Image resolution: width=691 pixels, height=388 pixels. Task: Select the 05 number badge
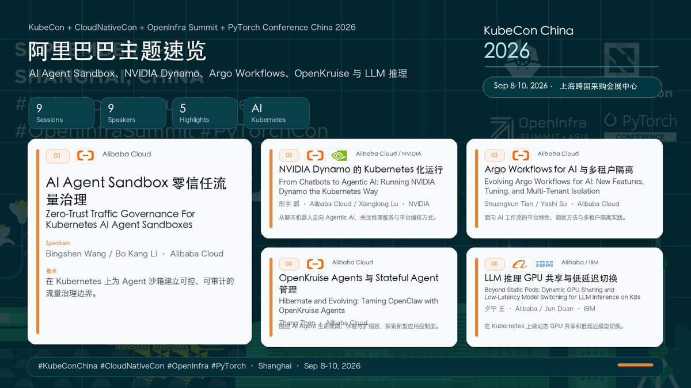click(495, 264)
